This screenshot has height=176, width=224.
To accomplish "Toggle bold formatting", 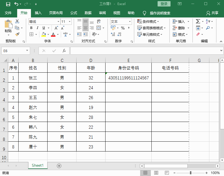I will click(x=31, y=28).
